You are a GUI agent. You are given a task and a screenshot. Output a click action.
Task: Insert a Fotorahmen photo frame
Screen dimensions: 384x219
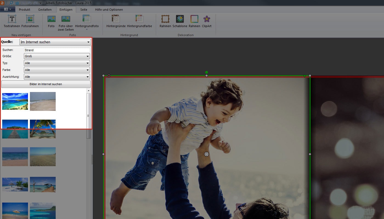[x=30, y=19]
